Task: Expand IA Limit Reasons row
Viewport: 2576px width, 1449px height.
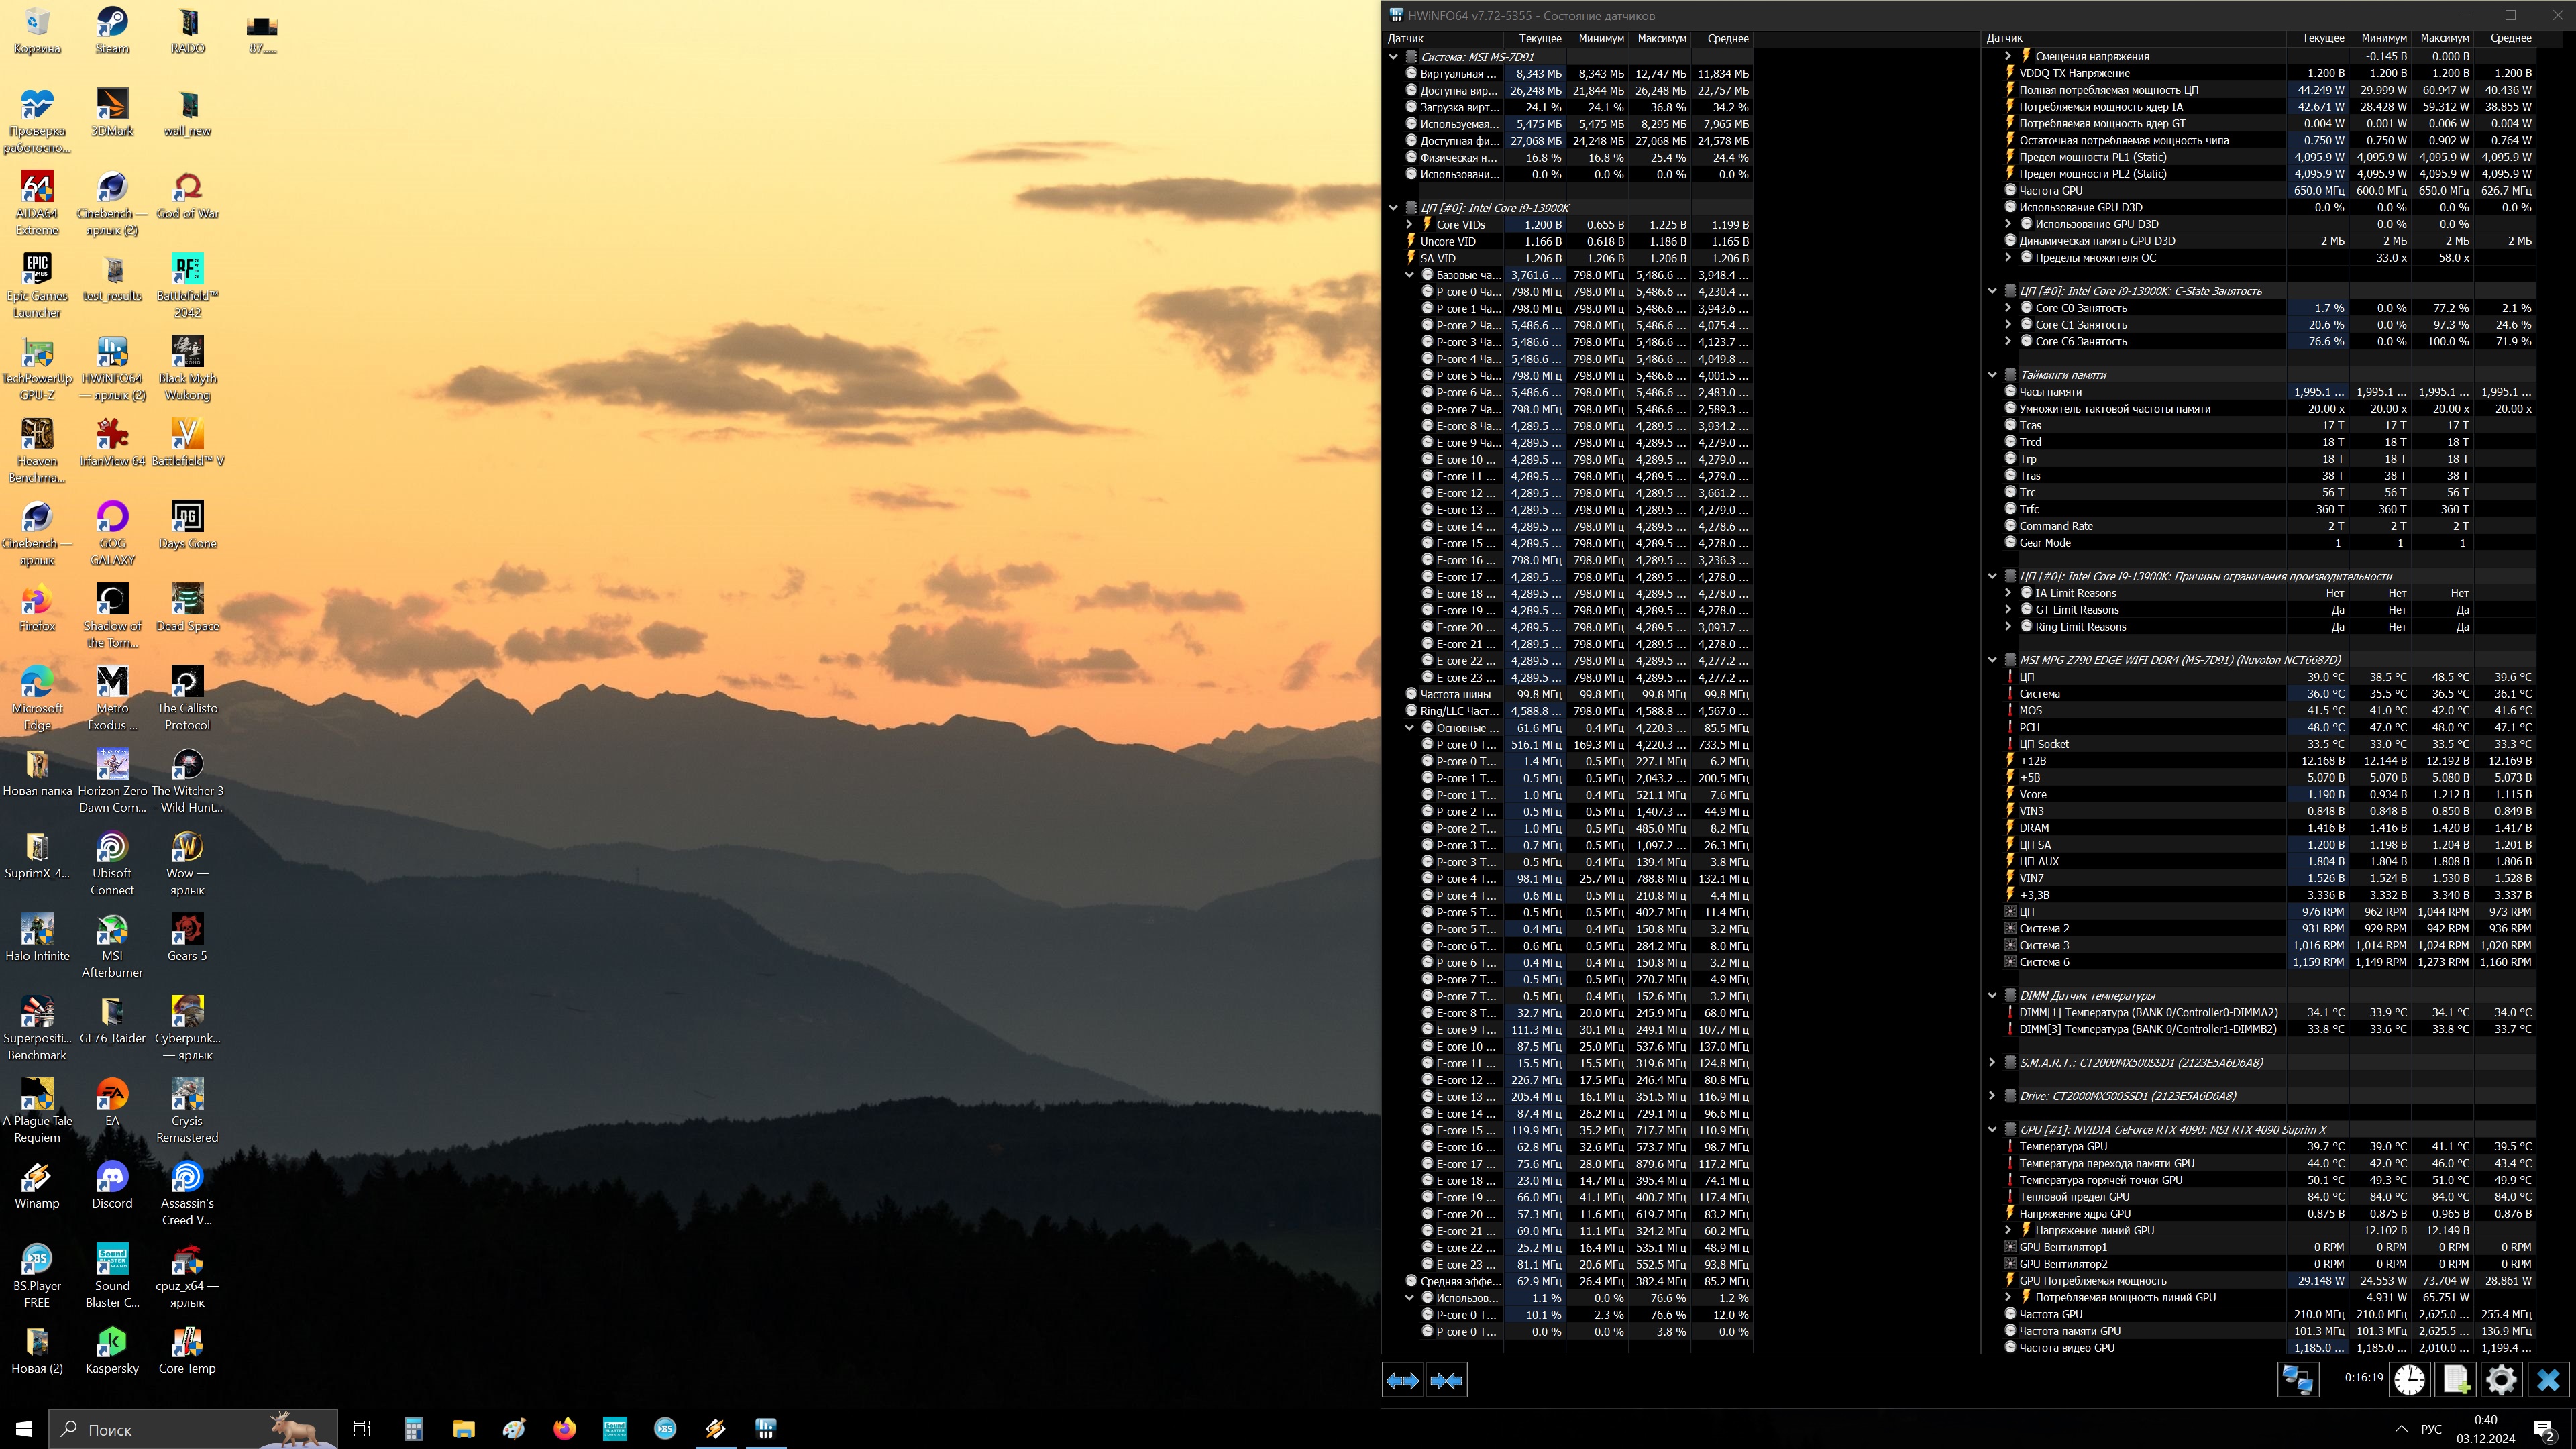Action: [x=2008, y=593]
